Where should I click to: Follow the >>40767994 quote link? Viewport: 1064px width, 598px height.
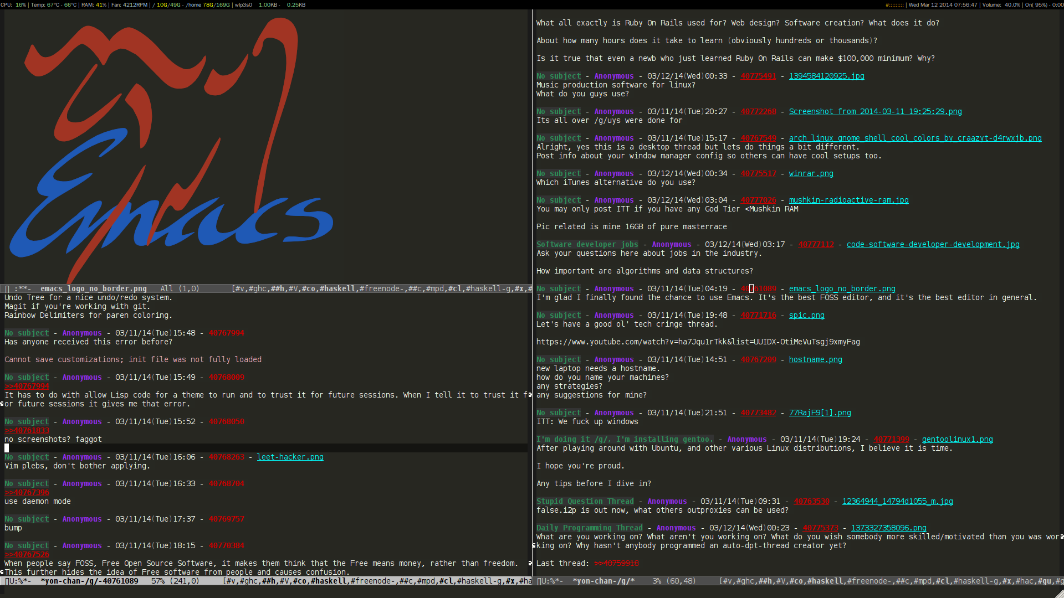(x=26, y=386)
